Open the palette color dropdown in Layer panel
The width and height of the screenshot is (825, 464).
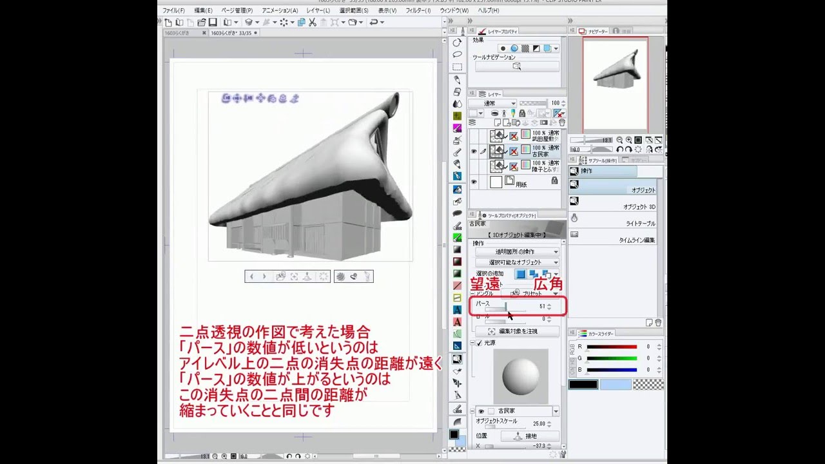tap(481, 113)
